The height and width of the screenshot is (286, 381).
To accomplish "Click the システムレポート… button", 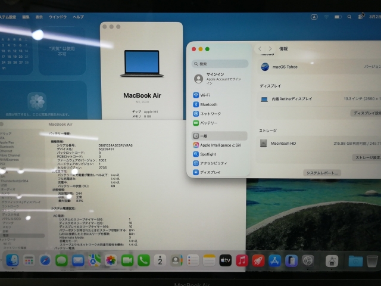I will [322, 173].
